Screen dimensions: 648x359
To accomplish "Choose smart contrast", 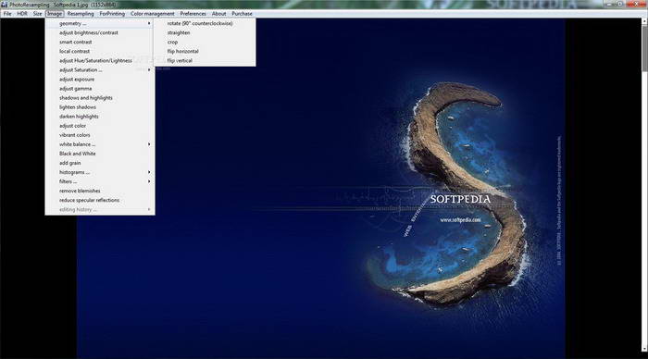I will tap(100, 43).
